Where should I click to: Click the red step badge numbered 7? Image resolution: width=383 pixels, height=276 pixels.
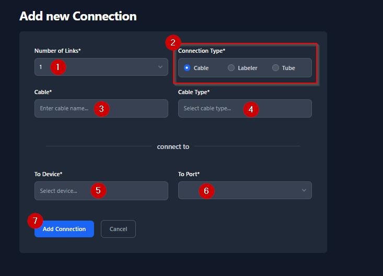click(35, 221)
